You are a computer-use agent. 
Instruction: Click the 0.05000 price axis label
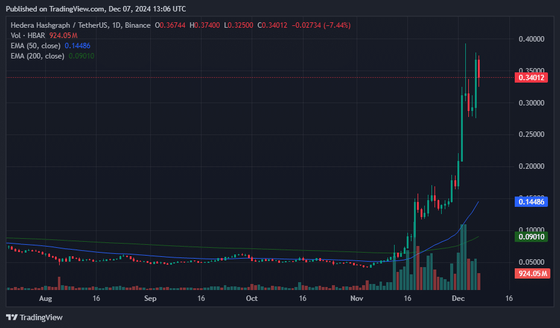pyautogui.click(x=531, y=262)
